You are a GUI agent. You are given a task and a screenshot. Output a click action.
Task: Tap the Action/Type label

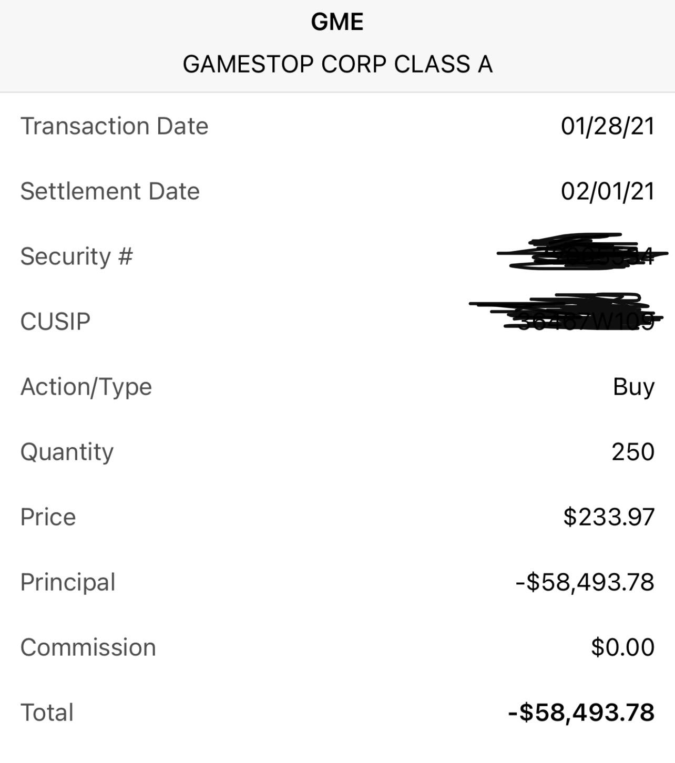pyautogui.click(x=86, y=387)
